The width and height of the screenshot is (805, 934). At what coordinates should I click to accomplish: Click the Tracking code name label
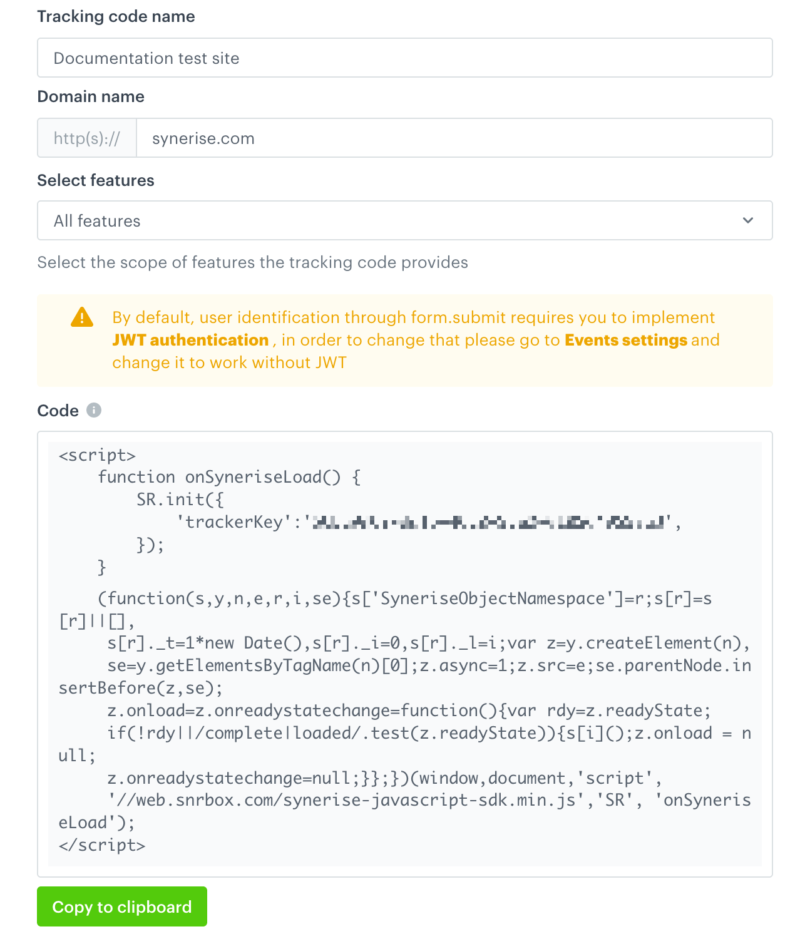click(x=116, y=16)
